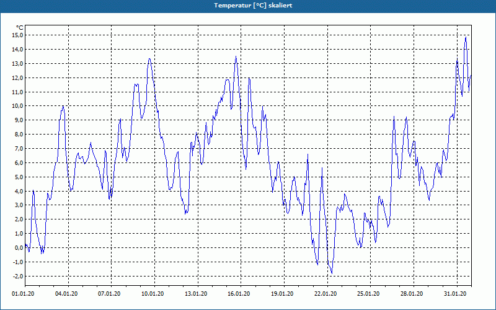Select the 01.01.20 date label
The height and width of the screenshot is (310, 496).
coord(23,294)
